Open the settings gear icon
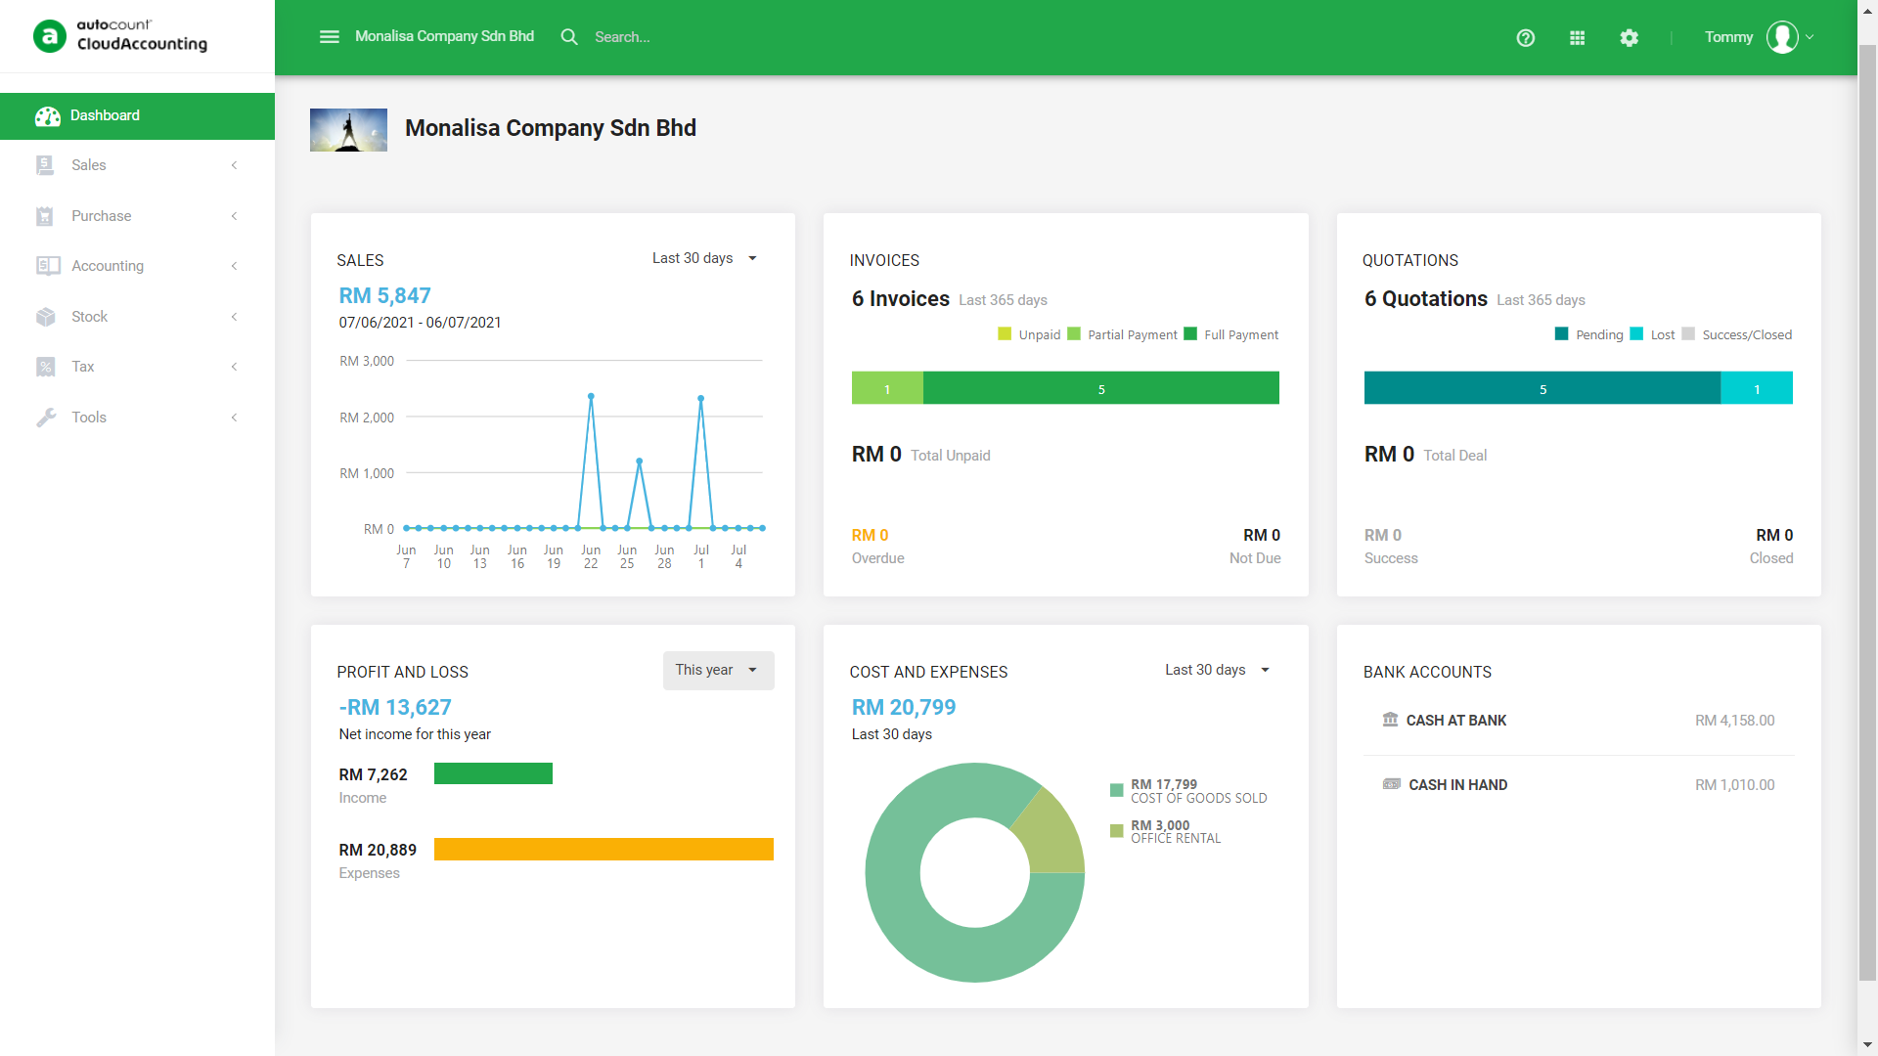 coord(1629,37)
